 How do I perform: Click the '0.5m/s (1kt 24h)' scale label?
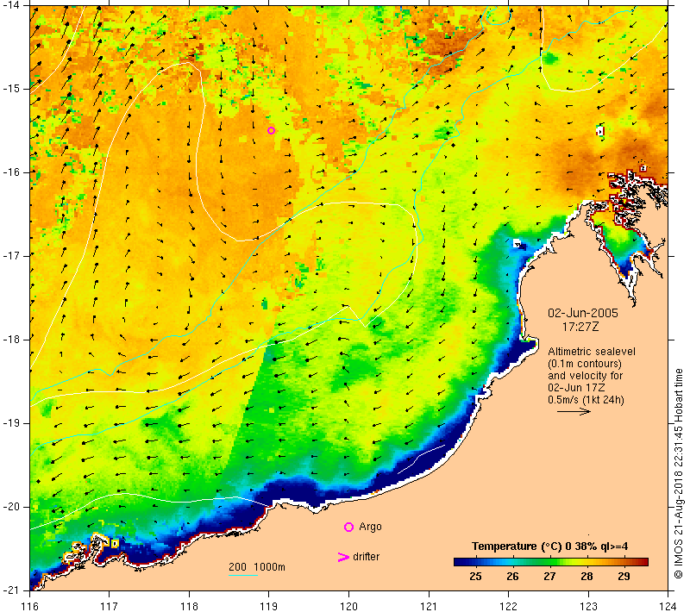point(586,400)
